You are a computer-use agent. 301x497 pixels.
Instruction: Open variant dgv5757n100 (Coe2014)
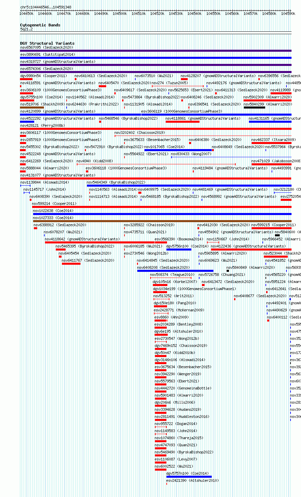188,474
